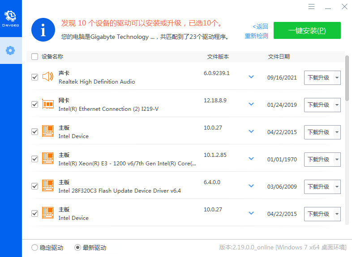Click 下载升级 button for 28F320C3 Flash Update

(319, 187)
